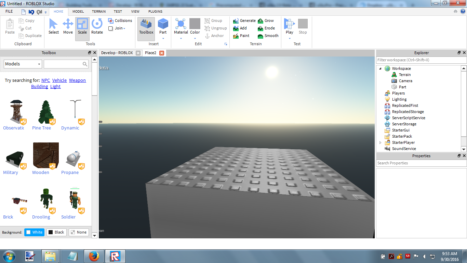The width and height of the screenshot is (467, 263).
Task: Set toolbox background to Black
Action: click(56, 232)
